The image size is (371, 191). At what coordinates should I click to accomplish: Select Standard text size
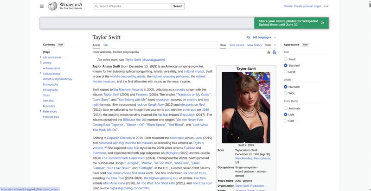286,65
